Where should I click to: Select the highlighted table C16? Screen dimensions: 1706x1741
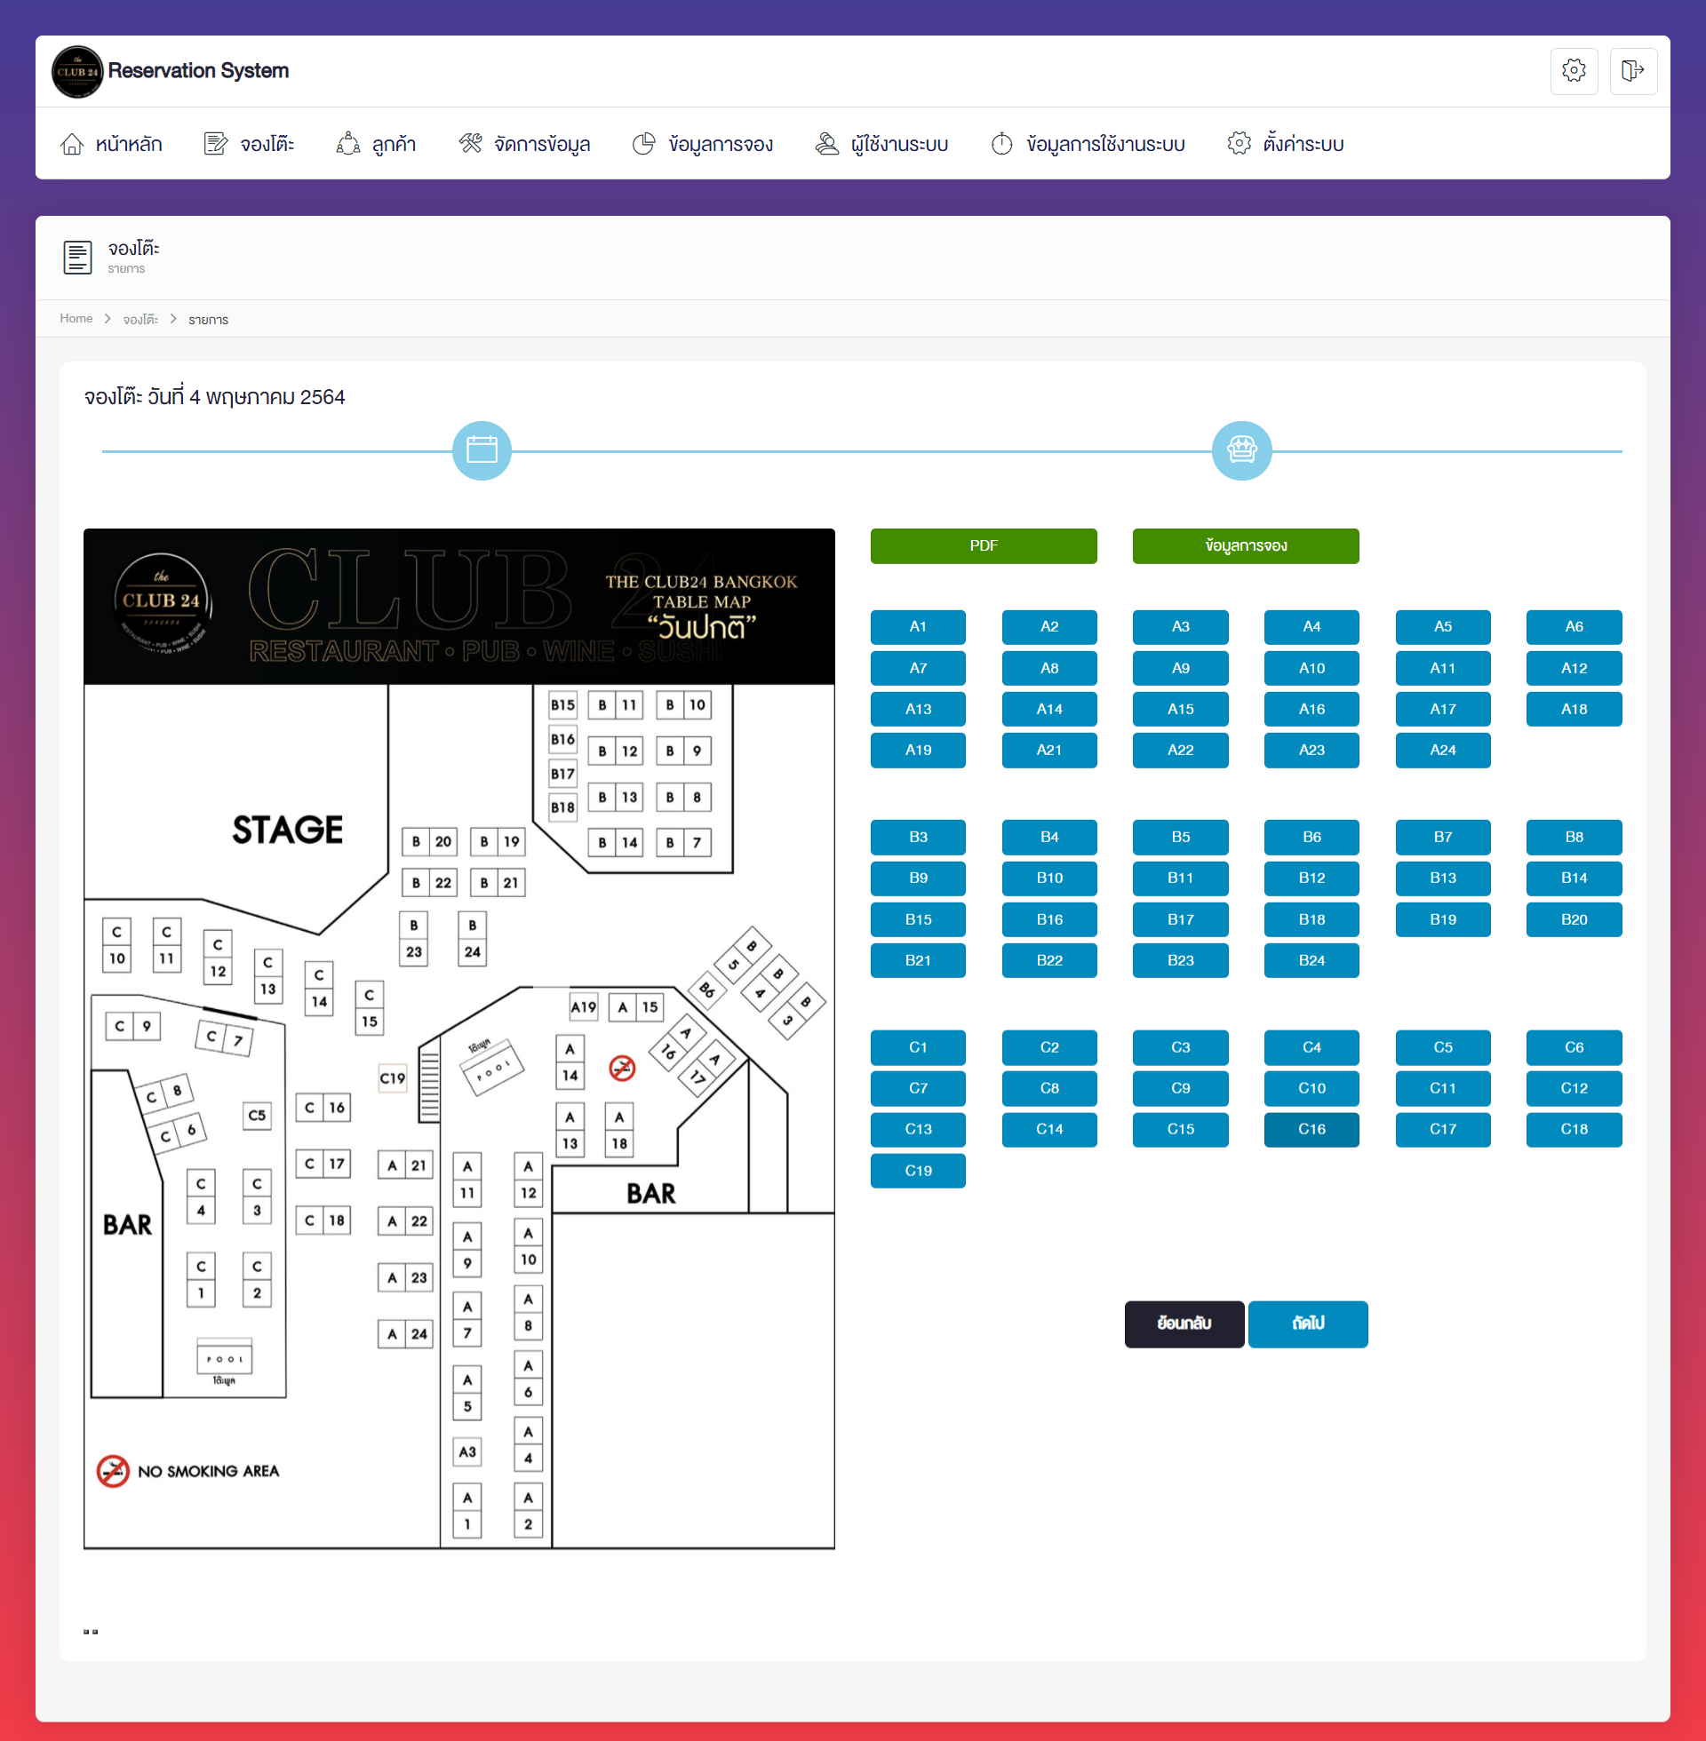(x=1311, y=1129)
